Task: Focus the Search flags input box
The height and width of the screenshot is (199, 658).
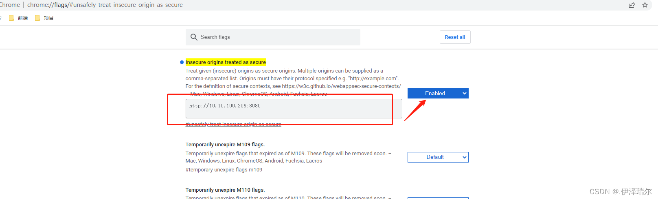Action: pyautogui.click(x=273, y=37)
